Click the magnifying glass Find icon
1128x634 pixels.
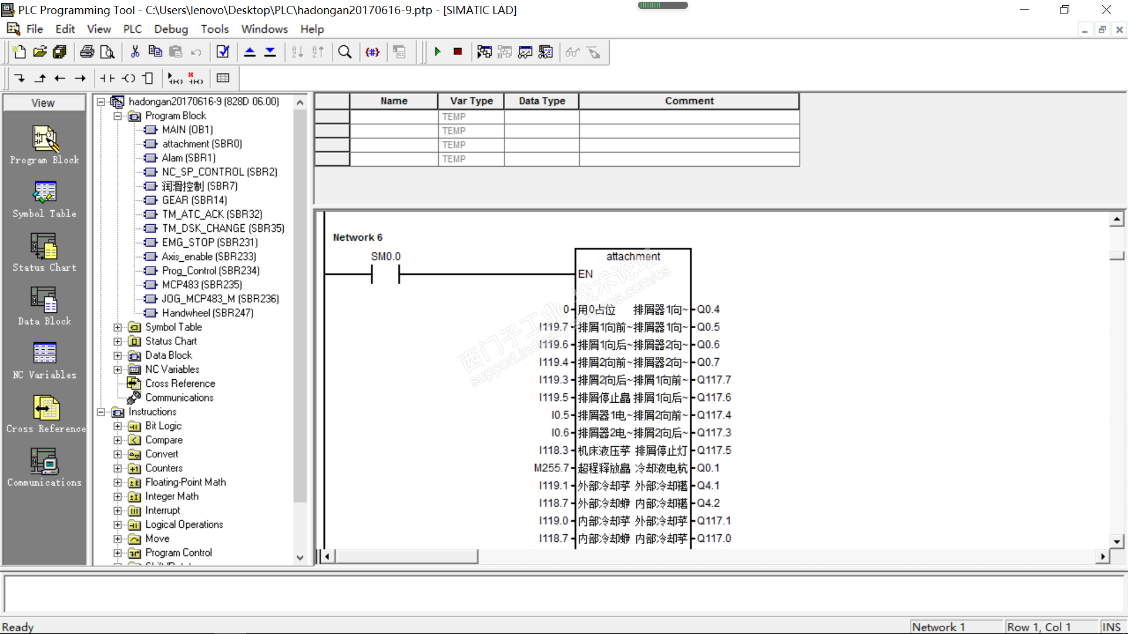pos(345,52)
